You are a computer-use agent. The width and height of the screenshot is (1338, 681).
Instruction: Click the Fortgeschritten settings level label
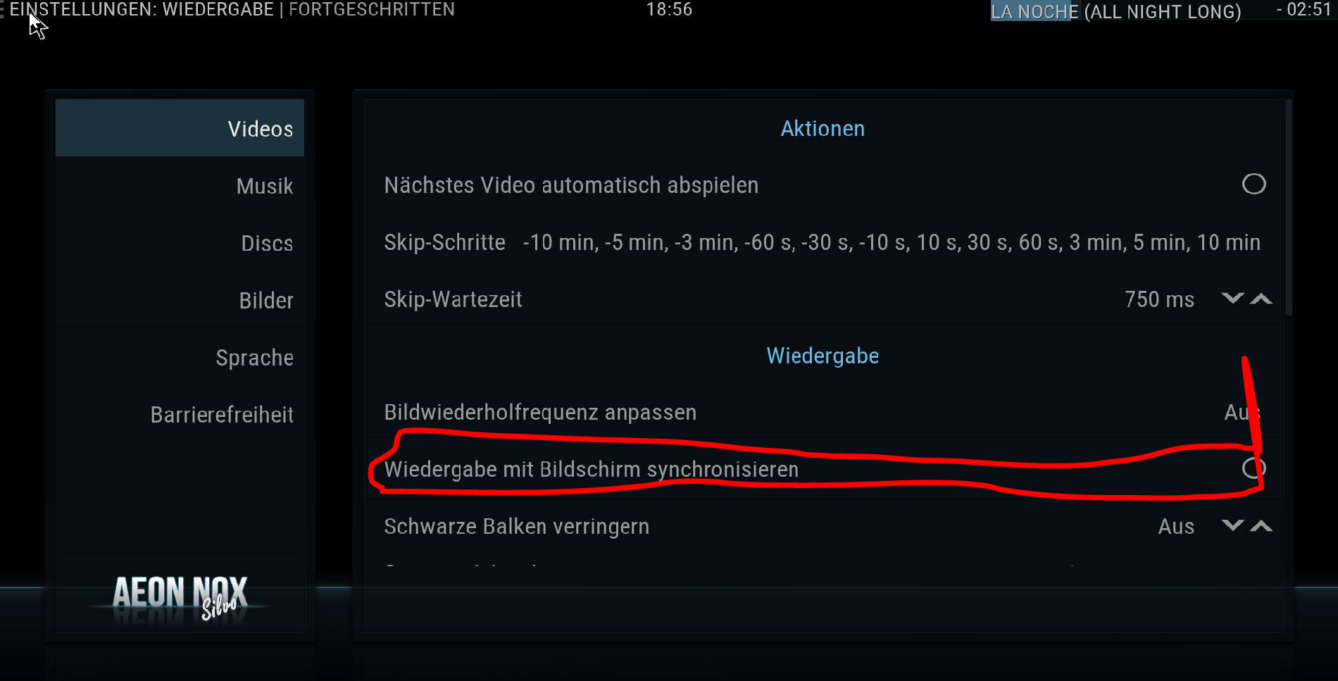tap(372, 10)
